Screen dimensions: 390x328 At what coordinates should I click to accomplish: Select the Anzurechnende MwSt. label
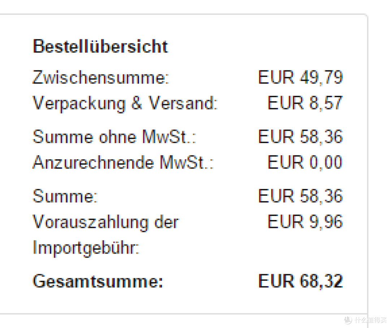123,162
